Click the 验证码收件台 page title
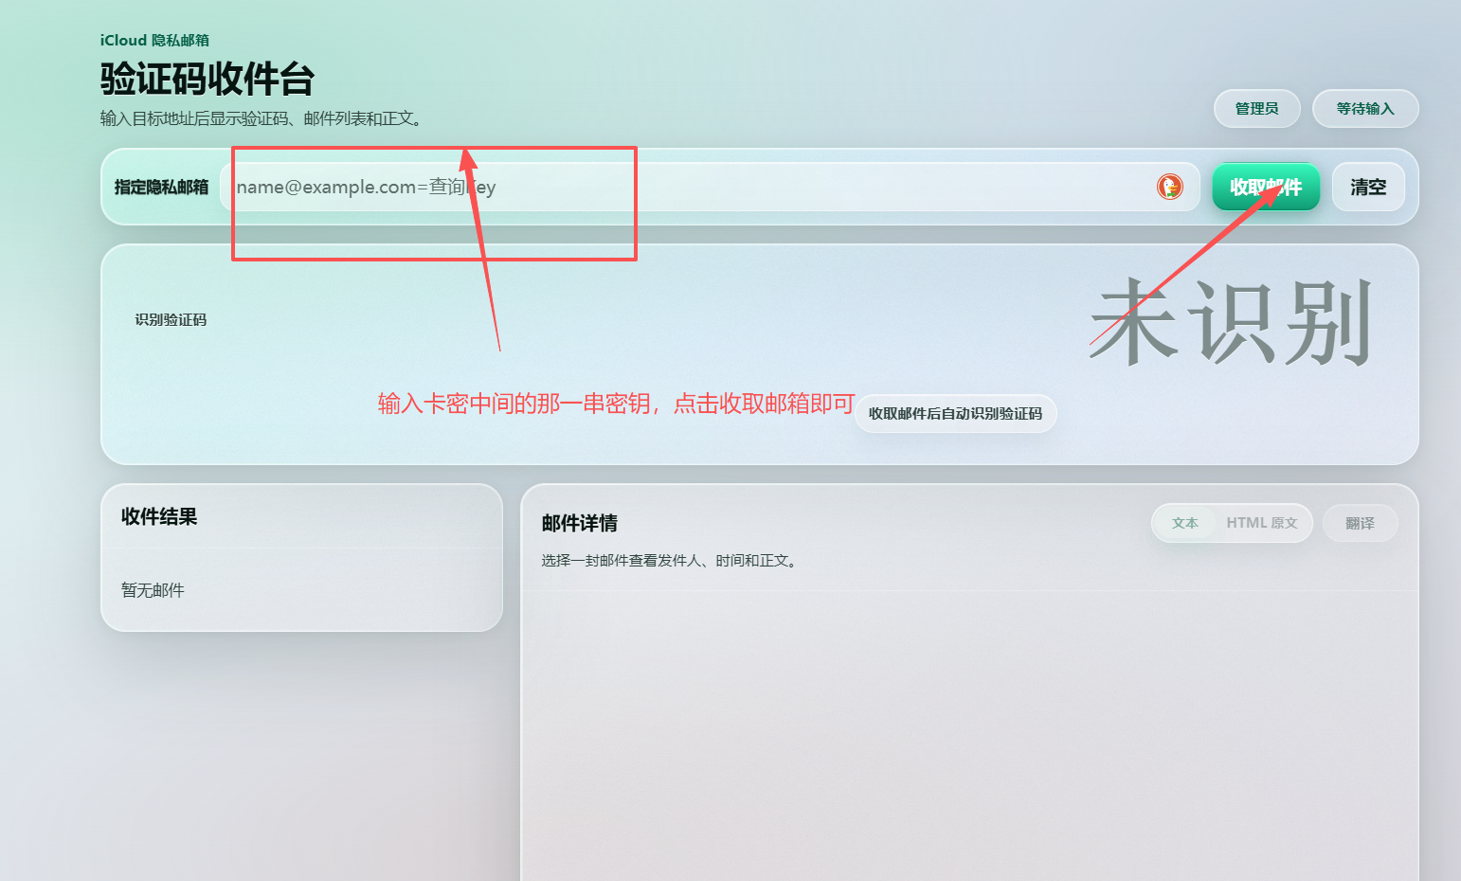The width and height of the screenshot is (1461, 881). (207, 79)
